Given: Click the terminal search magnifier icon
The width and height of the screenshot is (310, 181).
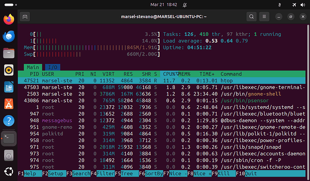Looking at the screenshot, I should point(253,17).
